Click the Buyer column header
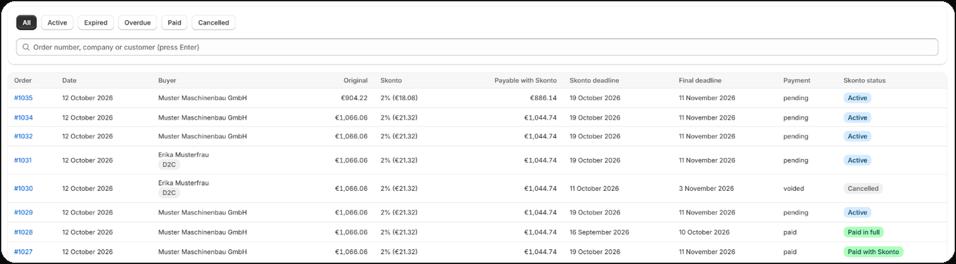 tap(167, 81)
